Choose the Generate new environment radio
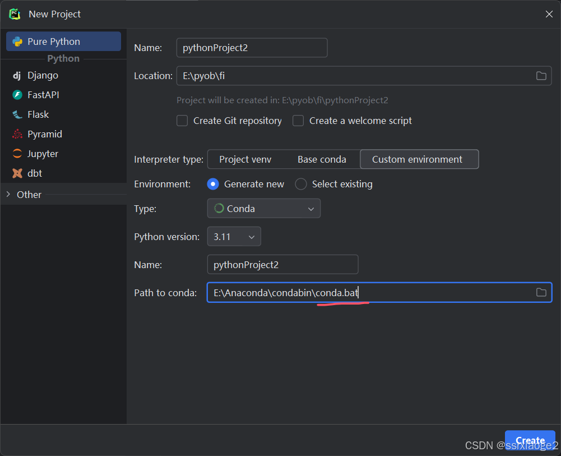This screenshot has width=561, height=456. (x=213, y=184)
